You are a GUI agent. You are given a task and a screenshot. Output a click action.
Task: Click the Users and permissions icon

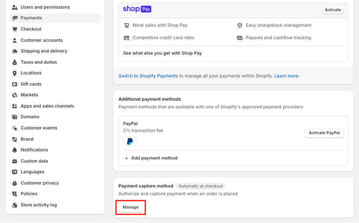click(x=15, y=7)
